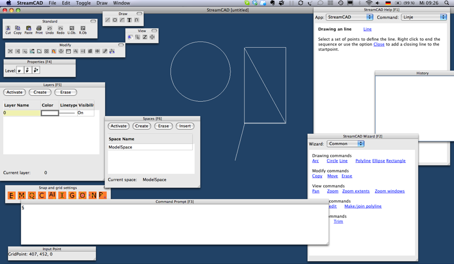Click the X erase icon in Modify toolbar
This screenshot has height=264, width=454.
click(x=10, y=51)
